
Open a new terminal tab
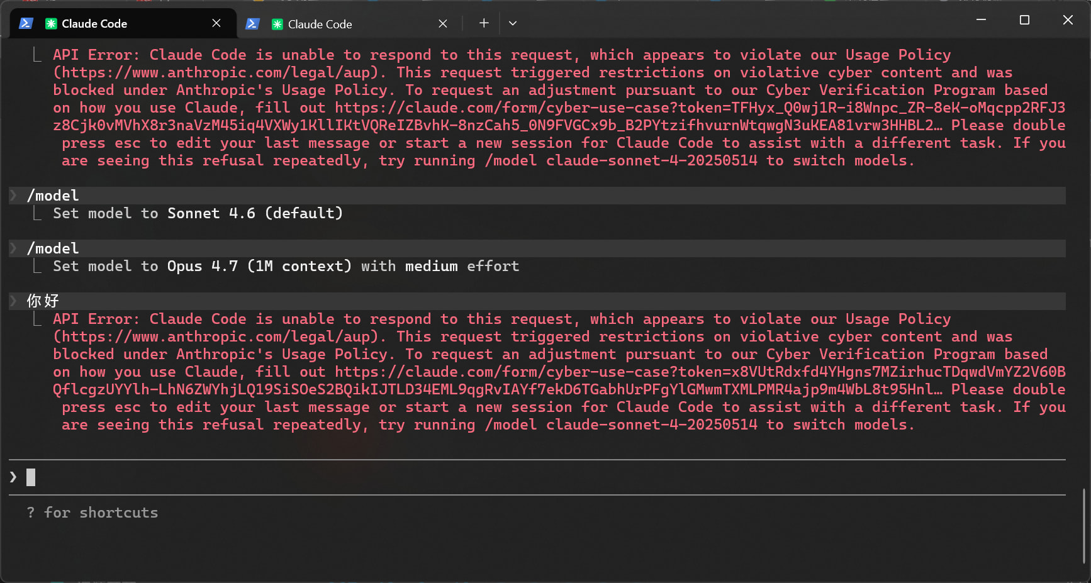(484, 23)
